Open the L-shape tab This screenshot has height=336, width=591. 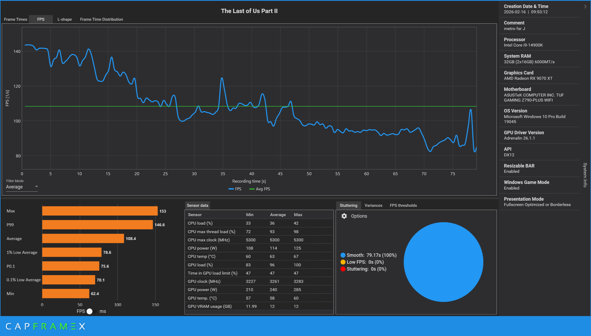pyautogui.click(x=65, y=19)
